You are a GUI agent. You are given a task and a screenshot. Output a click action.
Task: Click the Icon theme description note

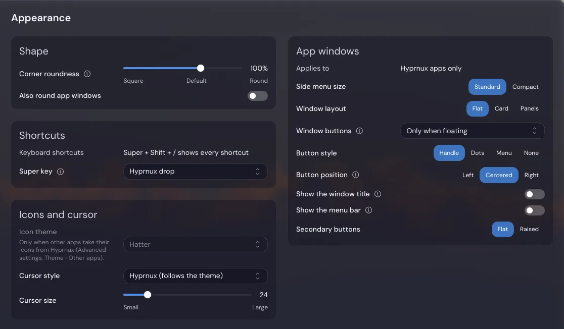[x=64, y=250]
